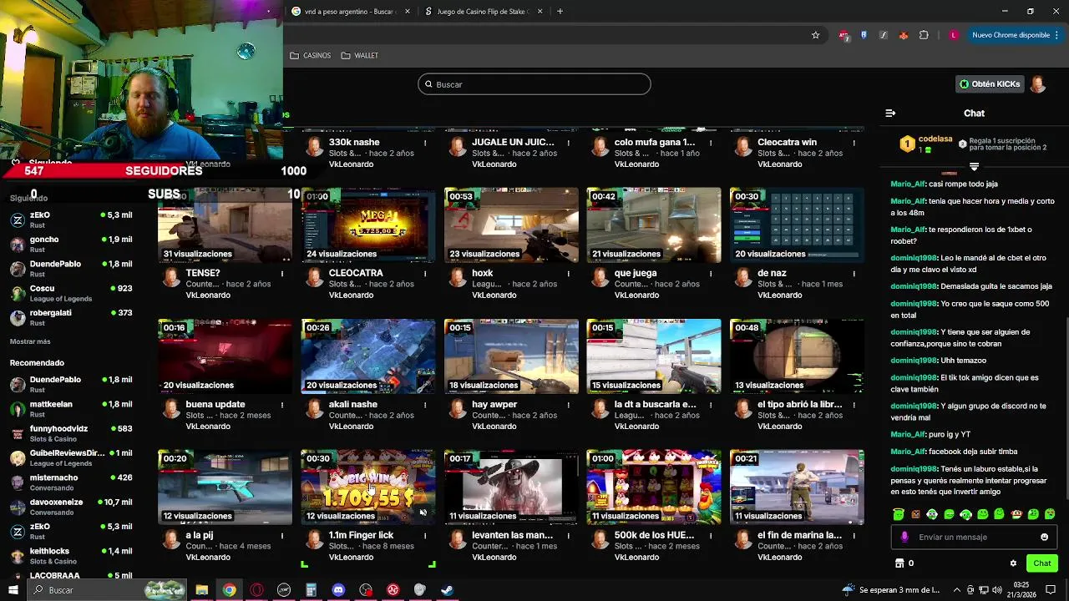Open the Windows notification center icon

[x=1051, y=590]
